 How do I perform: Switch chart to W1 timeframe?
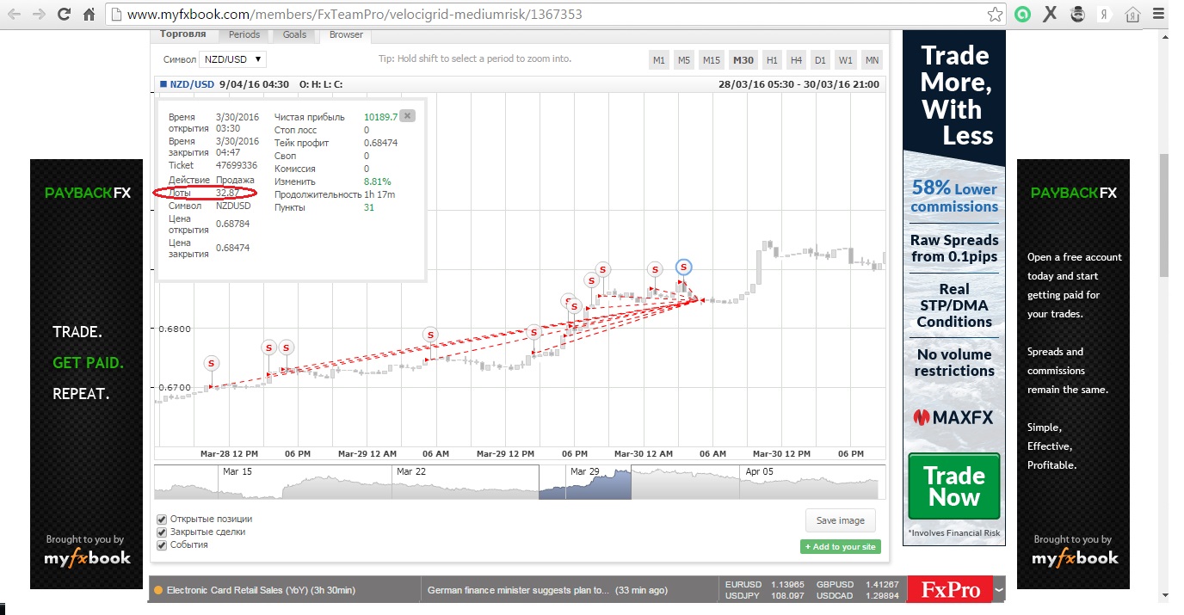coord(846,60)
